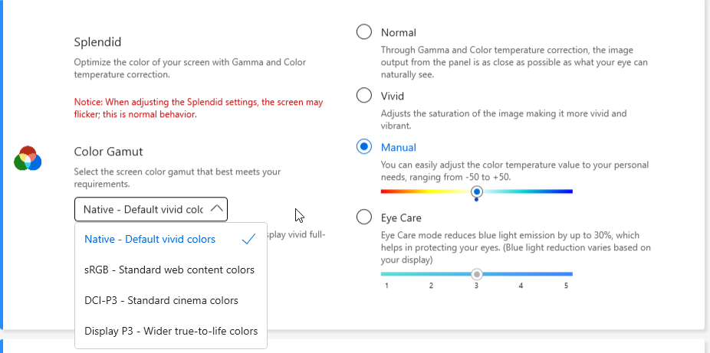Viewport: 710px width, 353px height.
Task: Click the Color Gamut combo box field
Action: click(x=143, y=209)
